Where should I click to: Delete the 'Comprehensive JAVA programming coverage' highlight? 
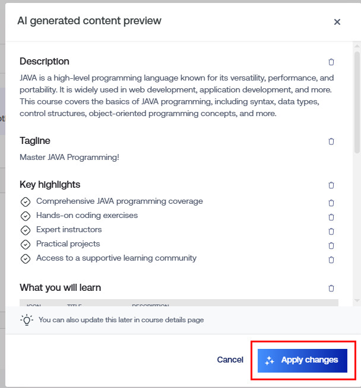point(331,203)
